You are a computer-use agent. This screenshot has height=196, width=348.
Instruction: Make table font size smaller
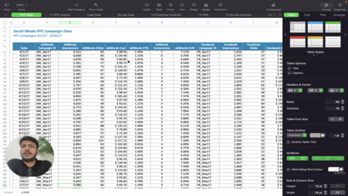332,119
